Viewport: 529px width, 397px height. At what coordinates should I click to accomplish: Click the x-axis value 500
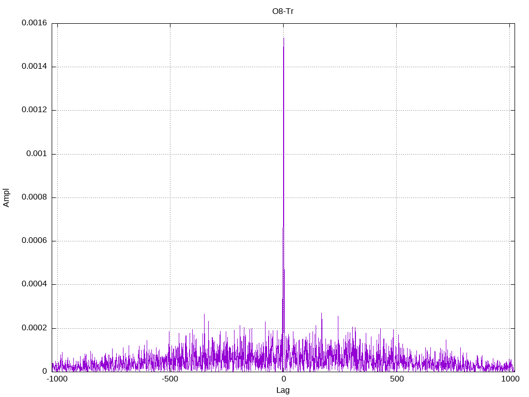[397, 379]
